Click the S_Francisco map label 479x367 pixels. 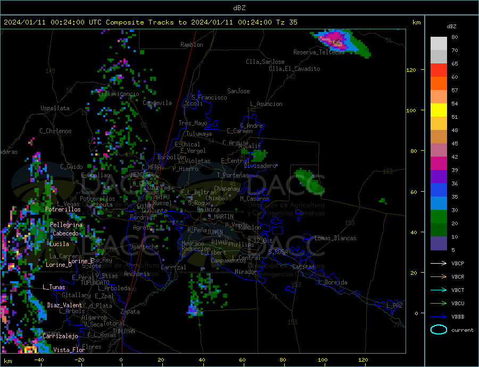pyautogui.click(x=209, y=97)
